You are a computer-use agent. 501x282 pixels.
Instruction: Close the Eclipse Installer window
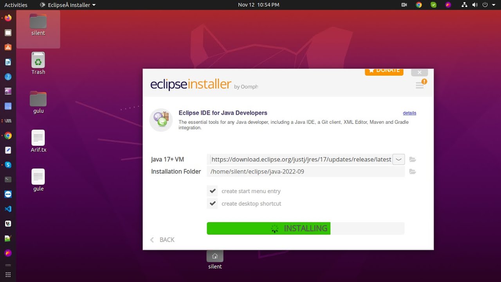point(420,72)
